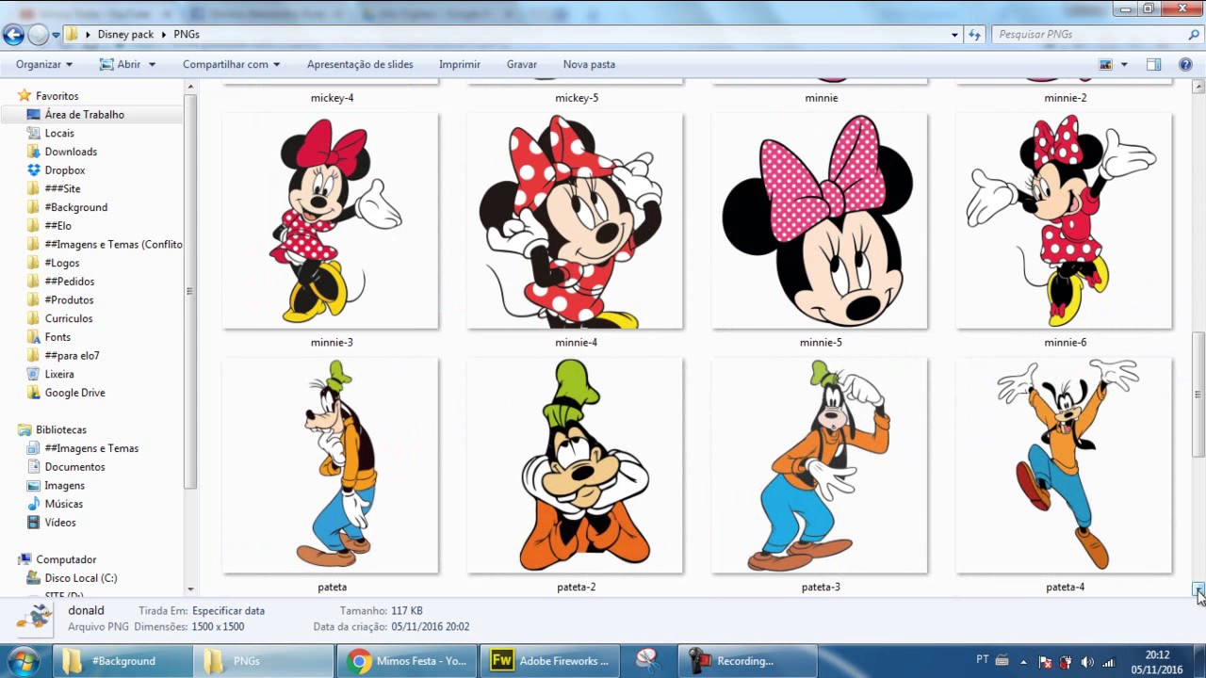Open the Organizar menu
The height and width of the screenshot is (678, 1206).
point(44,64)
